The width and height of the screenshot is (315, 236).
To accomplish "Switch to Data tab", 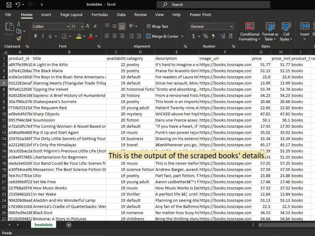I will tap(121, 15).
